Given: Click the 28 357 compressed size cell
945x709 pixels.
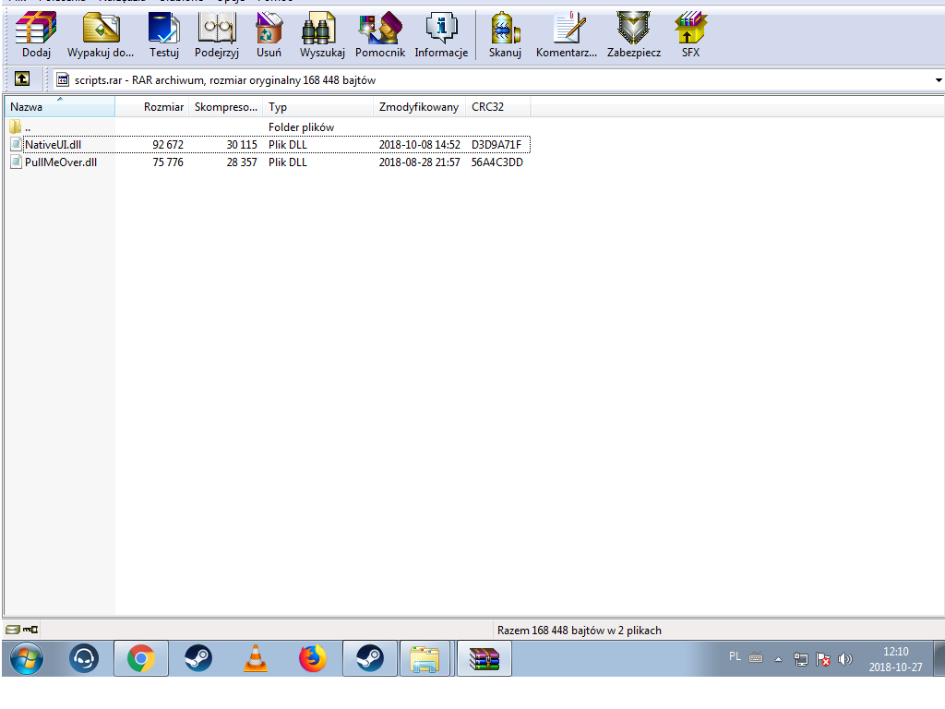Looking at the screenshot, I should (x=242, y=162).
